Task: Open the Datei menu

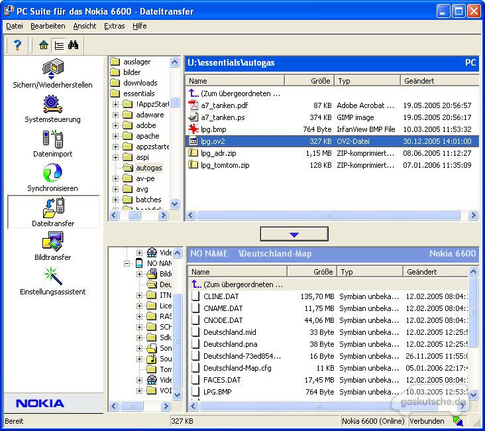Action: tap(15, 26)
